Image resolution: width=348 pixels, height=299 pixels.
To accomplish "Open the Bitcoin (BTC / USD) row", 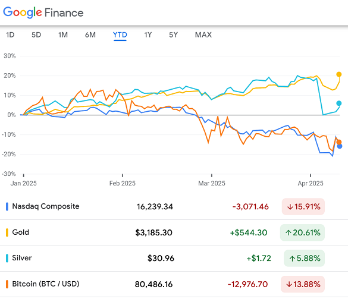I will [x=174, y=284].
